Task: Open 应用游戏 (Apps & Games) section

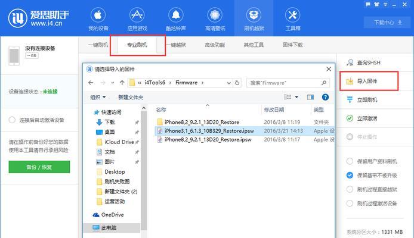Action: pos(137,19)
